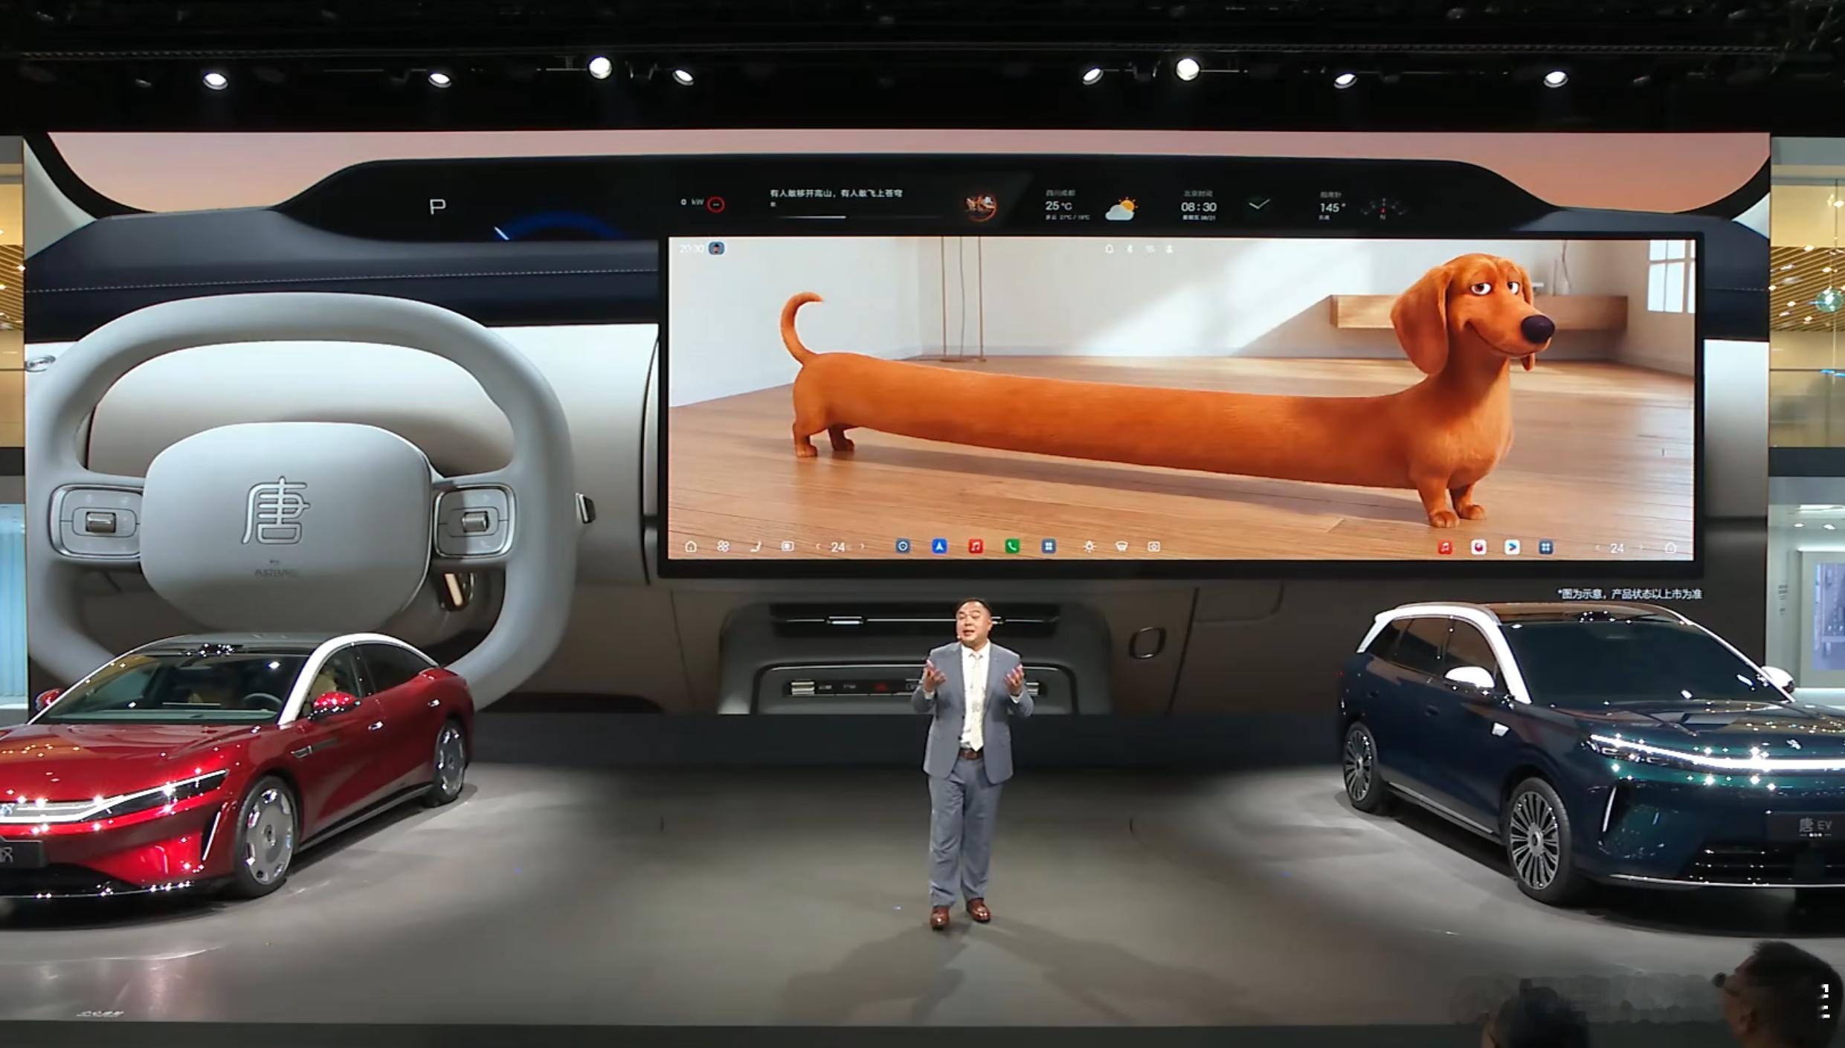Click the song lyric line on the top display

pyautogui.click(x=836, y=193)
